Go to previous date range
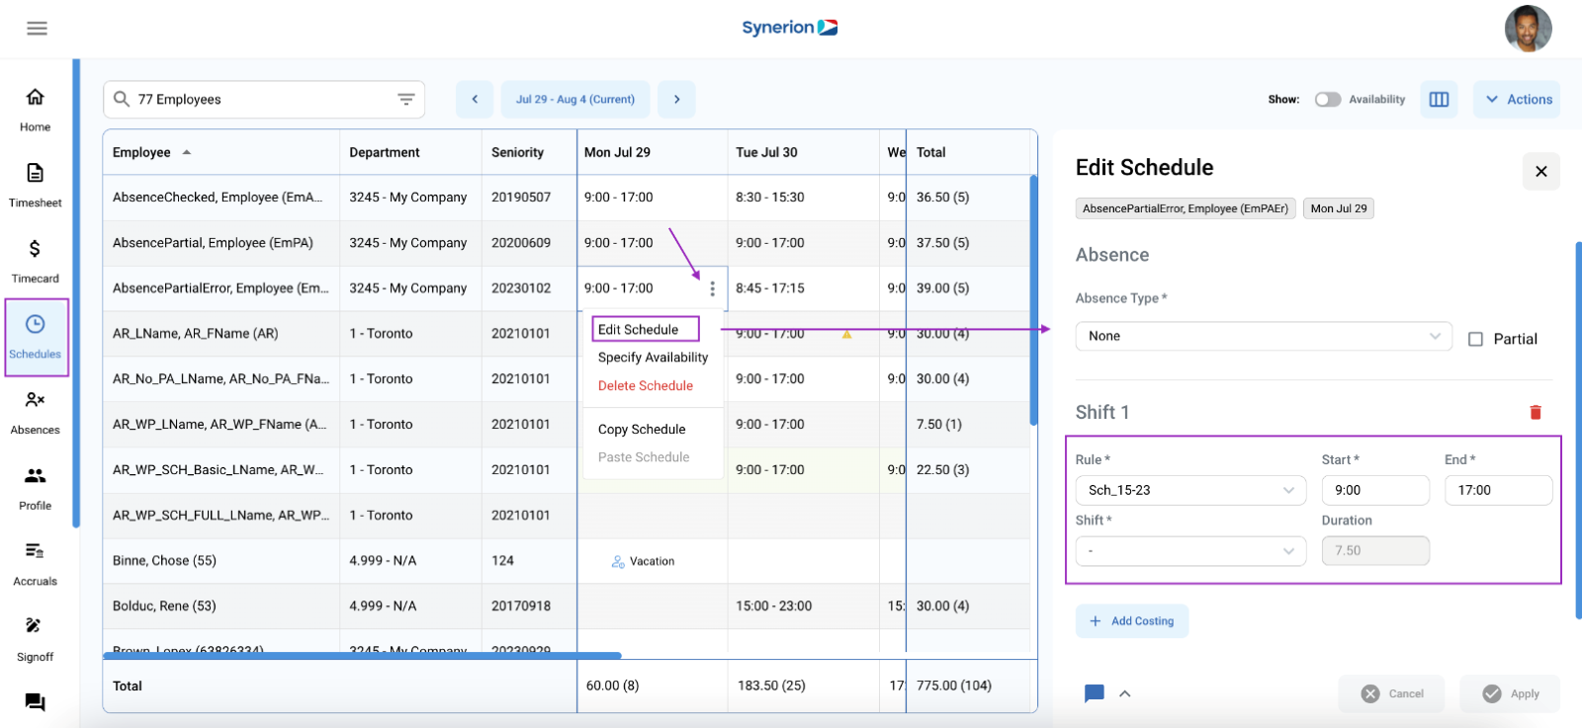1582x728 pixels. [x=475, y=99]
